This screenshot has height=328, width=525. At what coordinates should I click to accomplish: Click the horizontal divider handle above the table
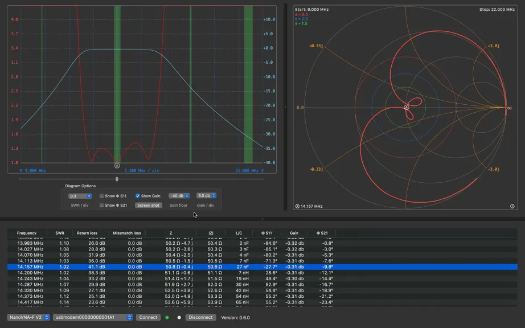262,219
